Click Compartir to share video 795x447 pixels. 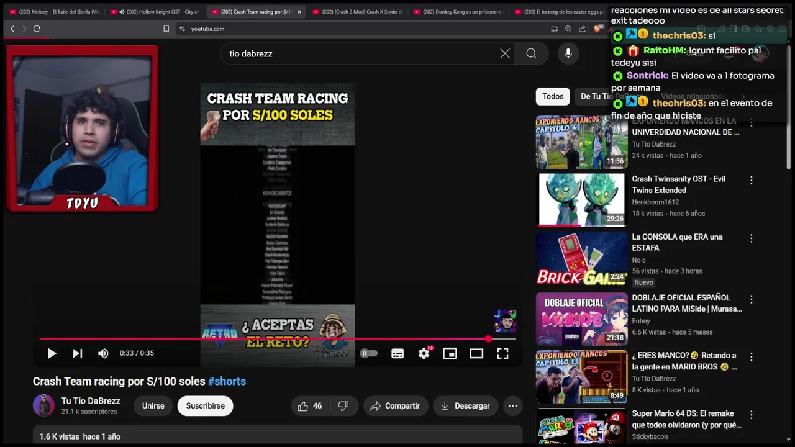(x=396, y=406)
